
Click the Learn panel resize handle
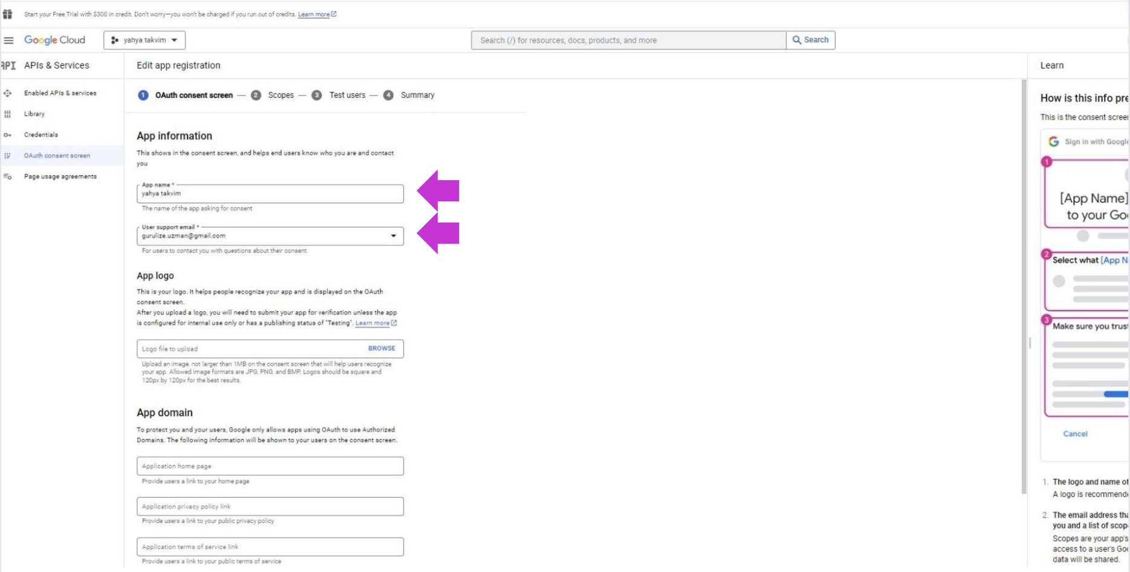click(1030, 343)
